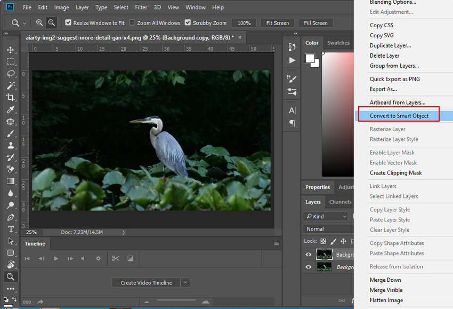Activate the Type tool
This screenshot has height=309, width=453.
click(x=11, y=228)
